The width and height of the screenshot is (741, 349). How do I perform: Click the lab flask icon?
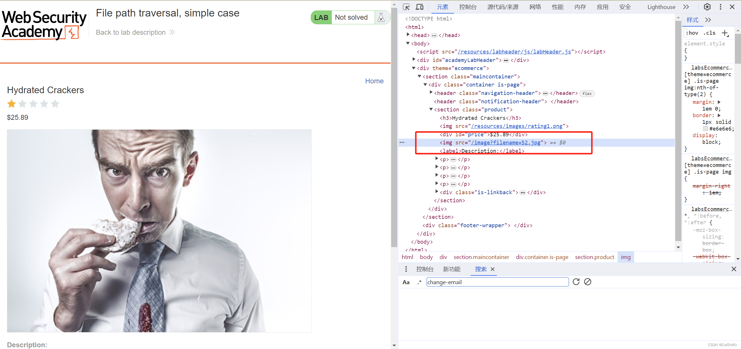(x=381, y=18)
